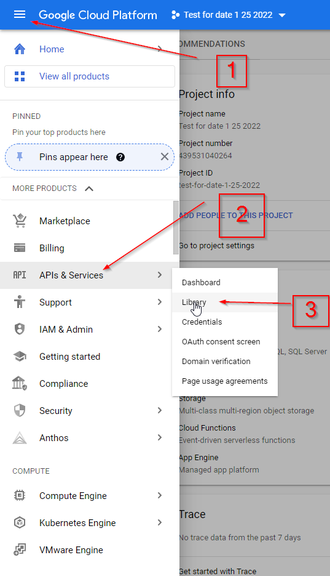Click the Security shield icon

click(x=20, y=410)
